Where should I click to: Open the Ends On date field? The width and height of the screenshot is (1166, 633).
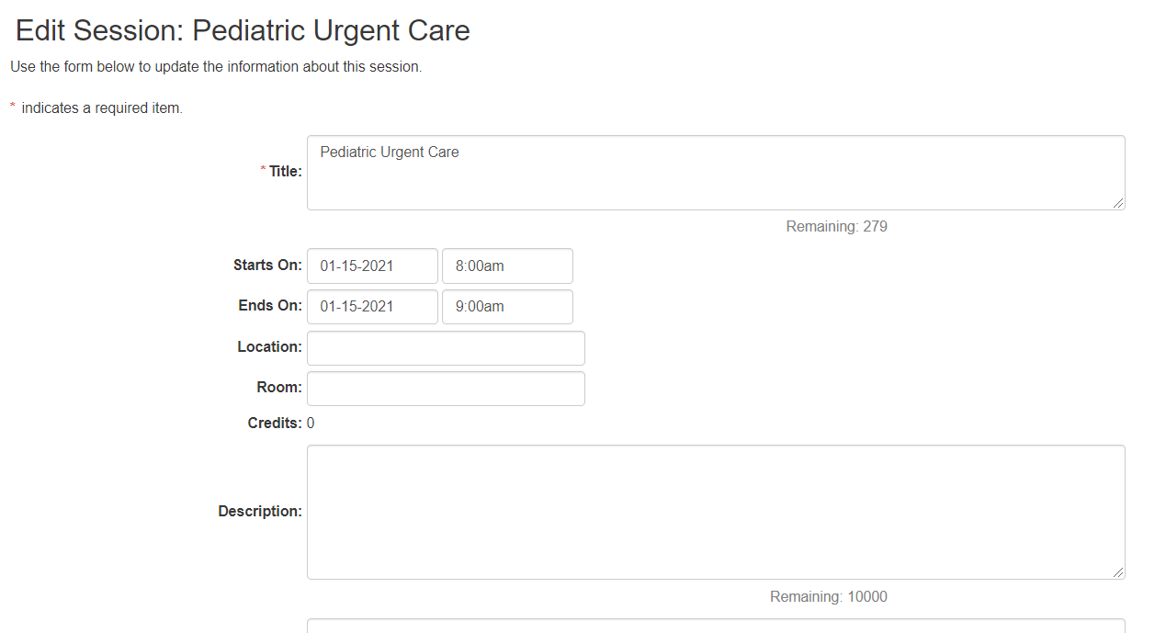(x=372, y=307)
